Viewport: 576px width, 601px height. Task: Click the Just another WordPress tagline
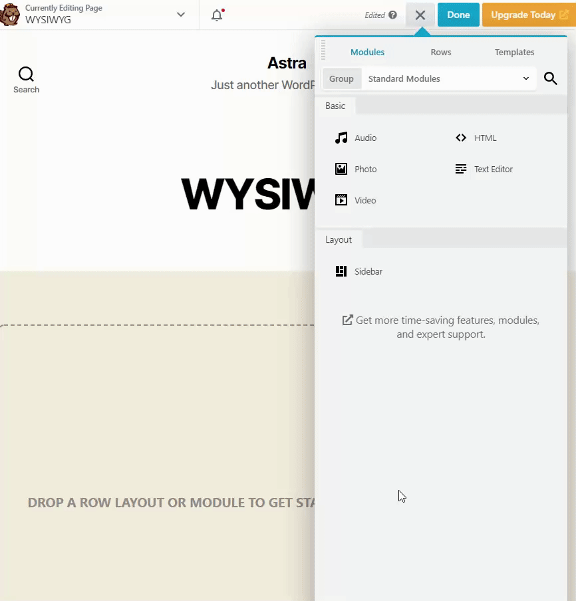tap(263, 84)
